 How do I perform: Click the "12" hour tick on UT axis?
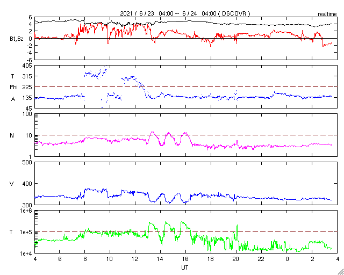coord(135,259)
